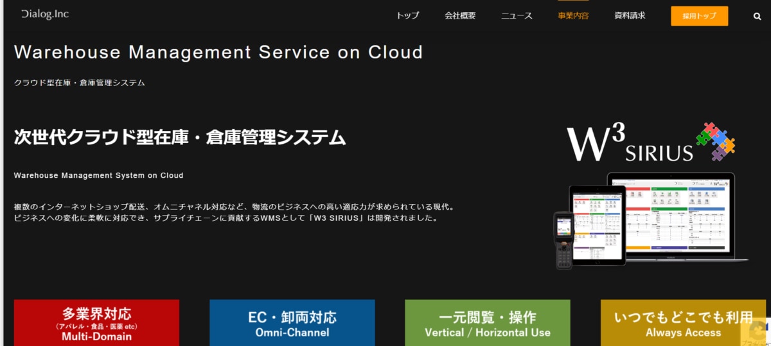Screen dimensions: 771x346
Task: Click the Warehouse Management Service on Cloud title
Action: point(218,52)
